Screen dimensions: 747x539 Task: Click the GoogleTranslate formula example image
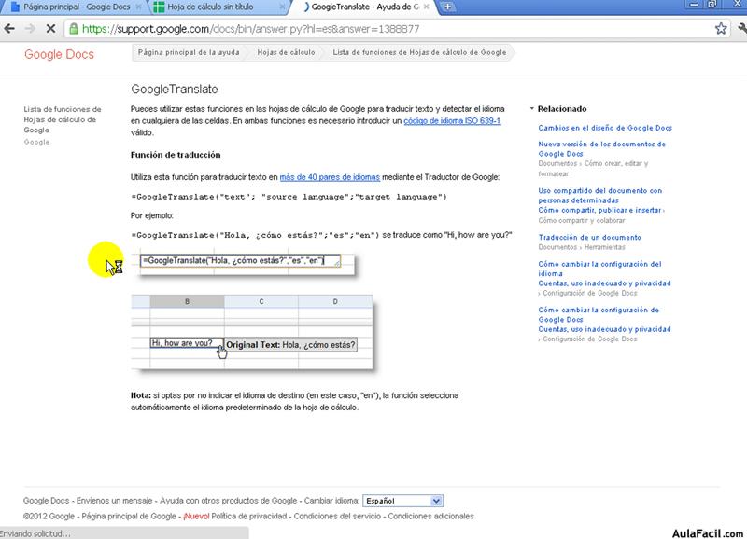coord(243,261)
